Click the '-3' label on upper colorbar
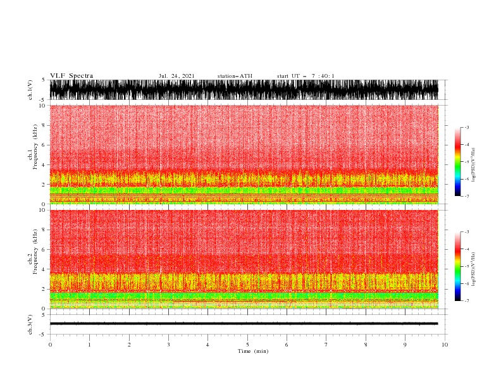The image size is (501, 387). click(x=466, y=127)
